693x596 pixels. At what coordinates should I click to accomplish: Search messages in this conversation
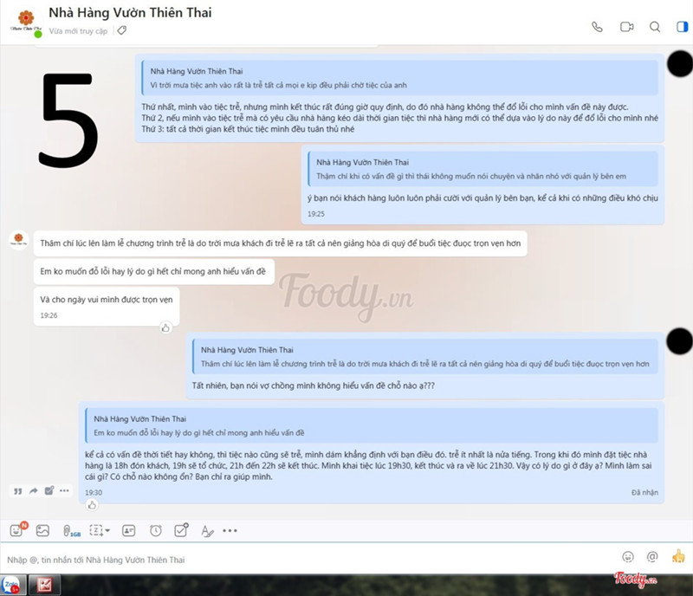pyautogui.click(x=655, y=27)
